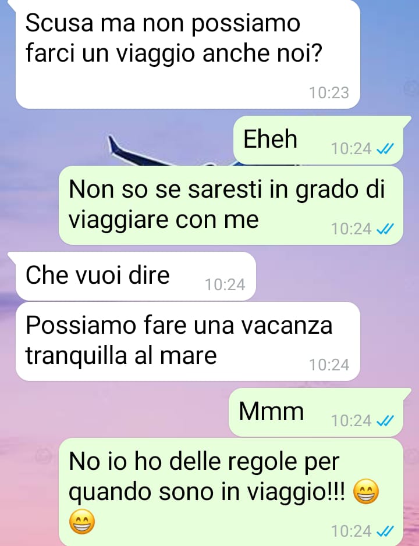Image resolution: width=419 pixels, height=546 pixels.
Task: Select the 'Eheh' sent message
Action: point(318,140)
